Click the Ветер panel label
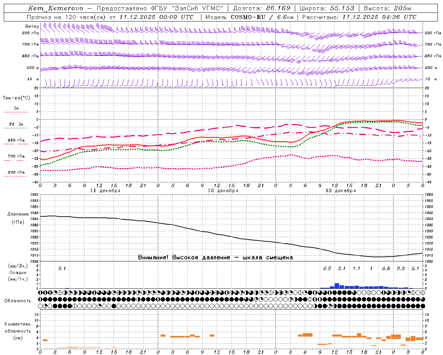Image resolution: width=443 pixels, height=355 pixels. (32, 26)
